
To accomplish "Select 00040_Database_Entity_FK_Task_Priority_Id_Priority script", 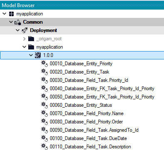I will (102, 89).
